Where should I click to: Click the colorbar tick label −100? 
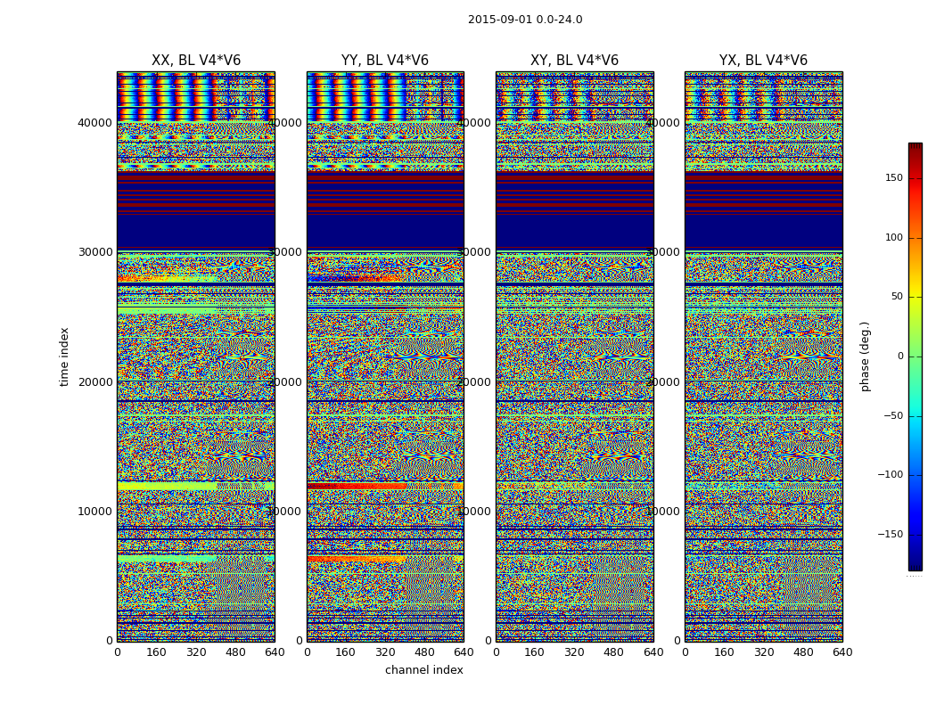tap(889, 475)
